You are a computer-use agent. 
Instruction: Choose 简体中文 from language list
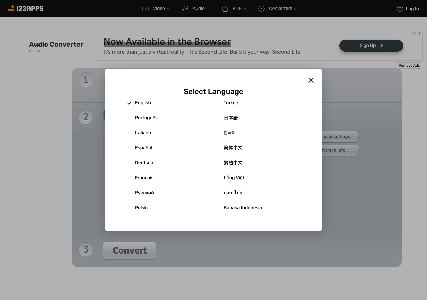pos(233,148)
